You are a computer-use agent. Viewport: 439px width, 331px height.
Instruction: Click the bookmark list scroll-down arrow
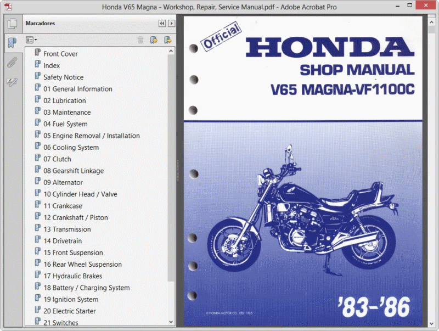(x=171, y=322)
